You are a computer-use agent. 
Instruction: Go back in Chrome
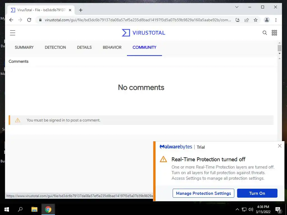point(11,20)
